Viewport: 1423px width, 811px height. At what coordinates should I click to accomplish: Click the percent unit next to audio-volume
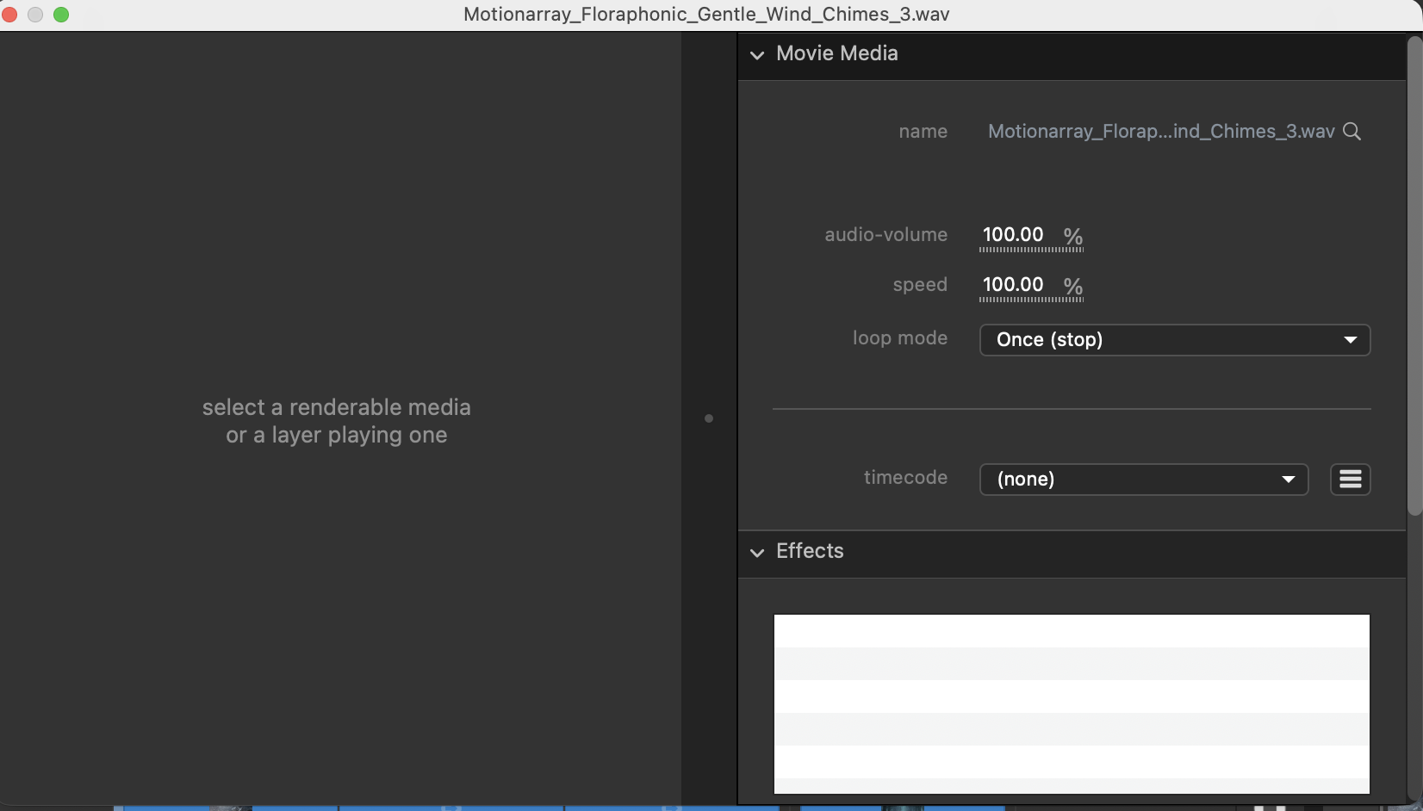point(1072,236)
